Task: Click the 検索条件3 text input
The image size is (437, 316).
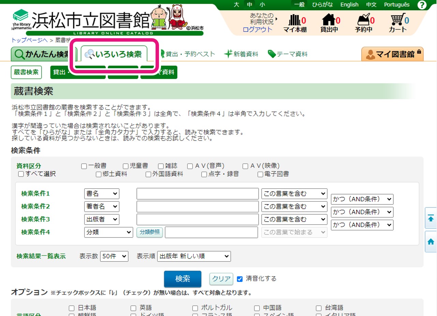Action: (198, 219)
